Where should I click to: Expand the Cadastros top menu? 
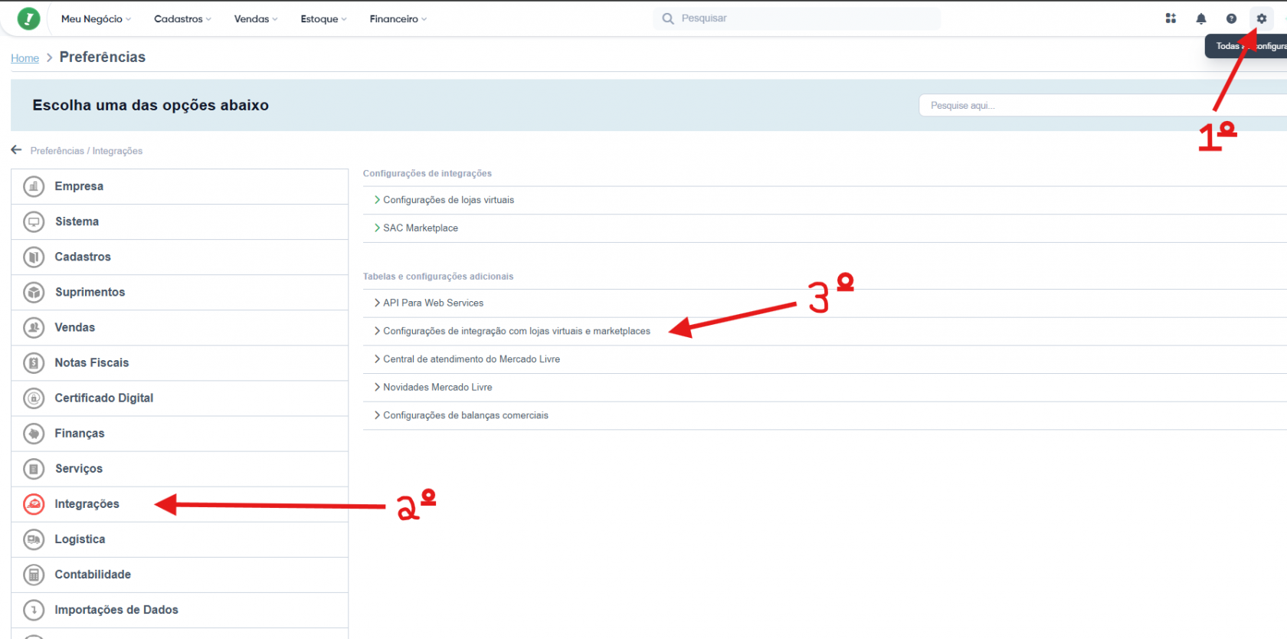(x=182, y=18)
